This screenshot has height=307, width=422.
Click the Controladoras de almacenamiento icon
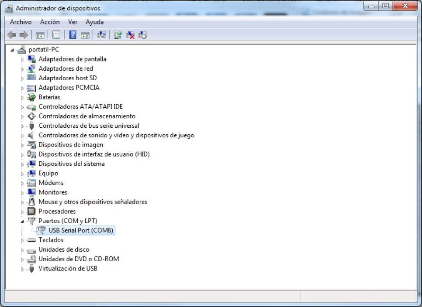[x=31, y=116]
